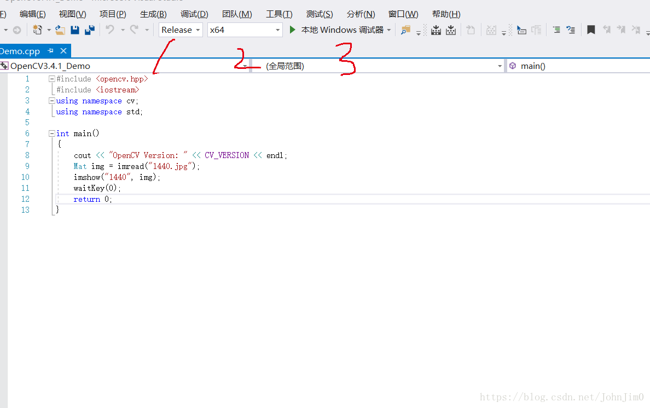Click 'std' in using namespace line

click(133, 112)
